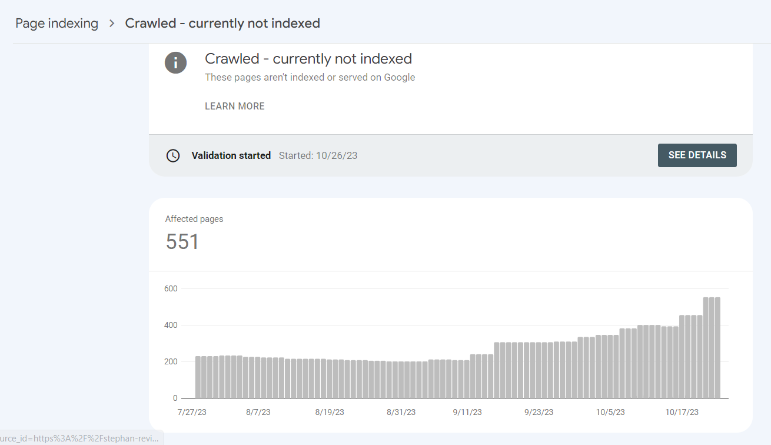Select the Affected pages label

[194, 219]
